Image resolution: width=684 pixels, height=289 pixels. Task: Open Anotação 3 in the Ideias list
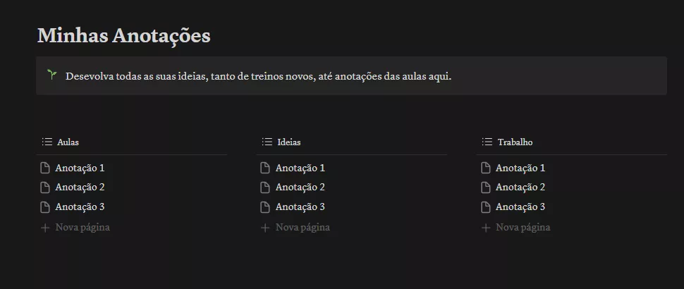click(x=300, y=207)
